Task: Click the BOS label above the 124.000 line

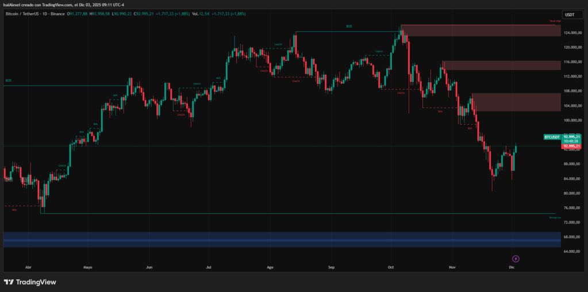Action: click(x=349, y=26)
